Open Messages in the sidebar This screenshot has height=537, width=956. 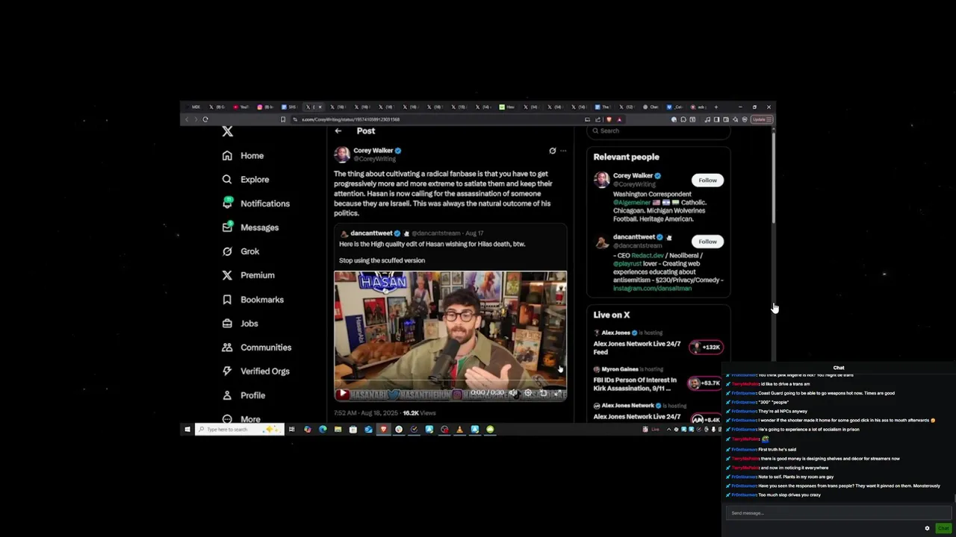click(x=250, y=227)
